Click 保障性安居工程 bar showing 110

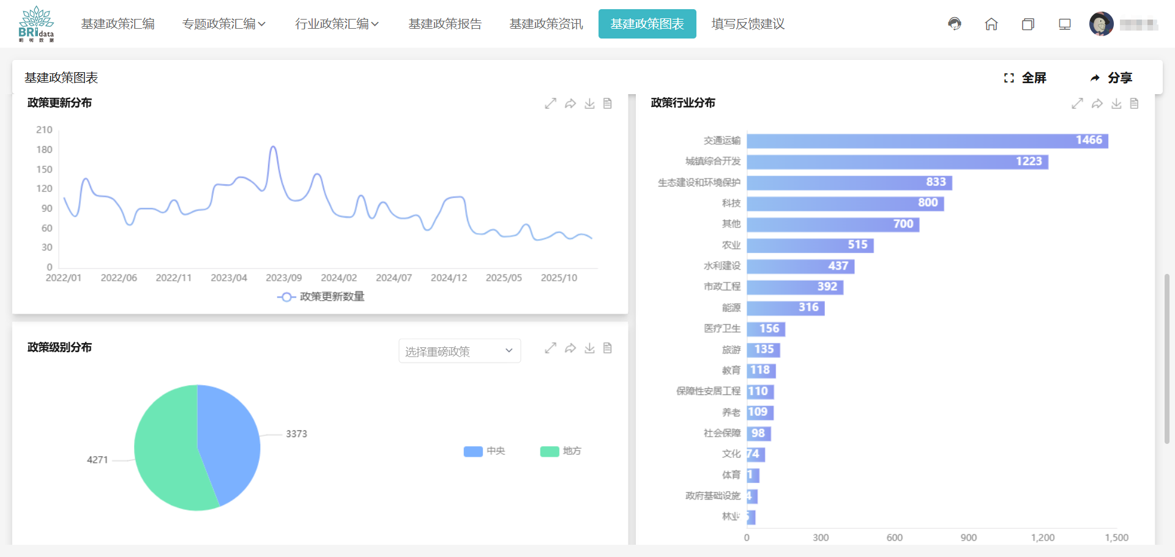pyautogui.click(x=760, y=391)
